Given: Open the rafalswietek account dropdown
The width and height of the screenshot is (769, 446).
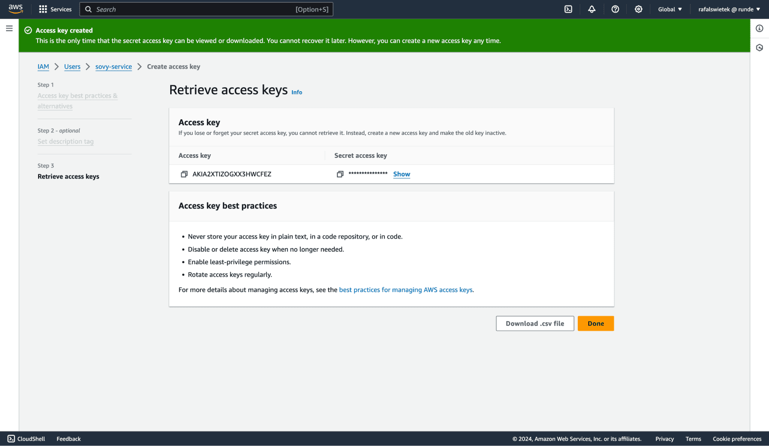Looking at the screenshot, I should pyautogui.click(x=729, y=9).
